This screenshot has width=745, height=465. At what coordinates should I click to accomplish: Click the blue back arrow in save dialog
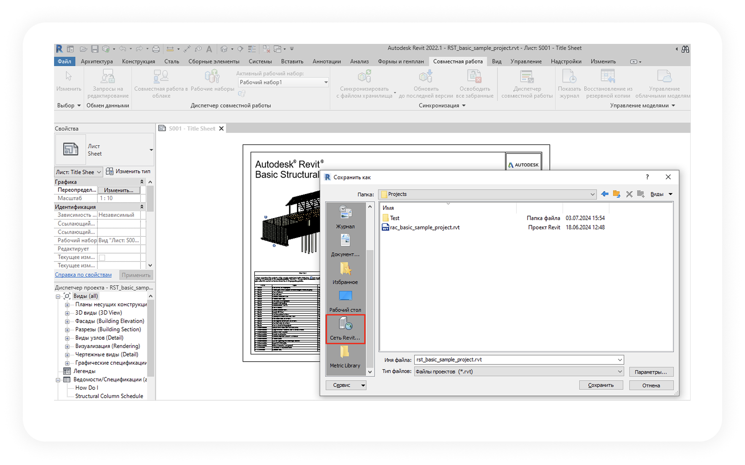604,194
